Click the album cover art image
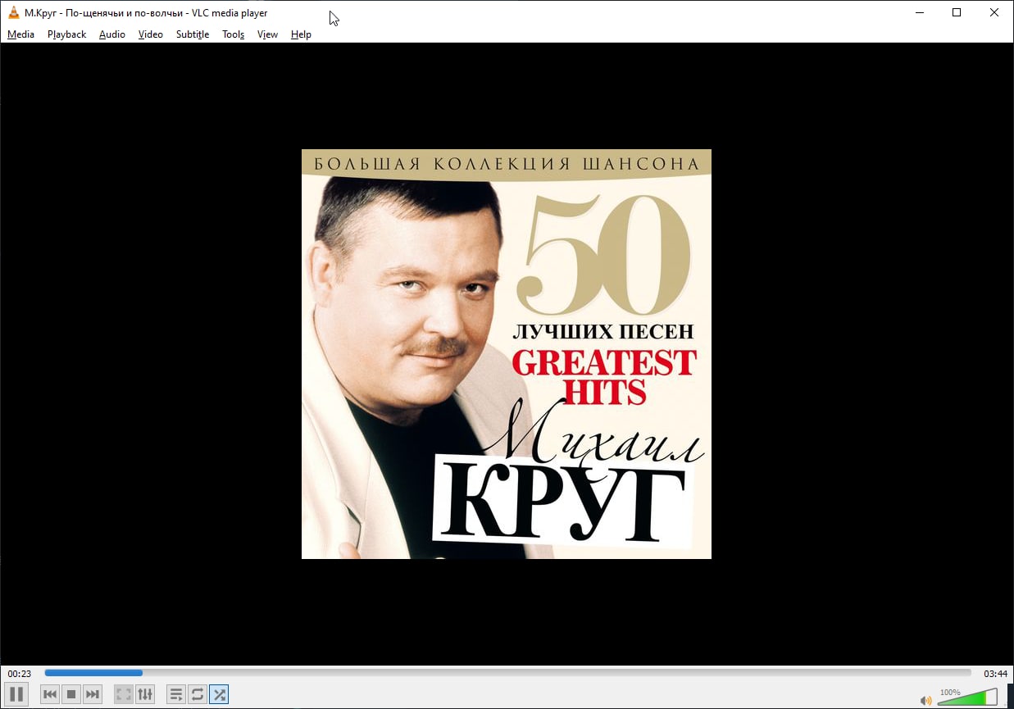 click(507, 354)
